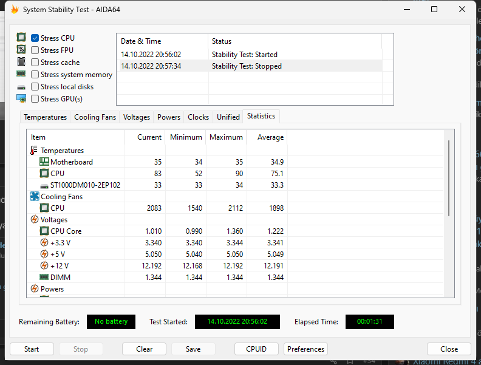Switch to the Temperatures tab
Viewport: 481px width, 365px height.
[x=45, y=117]
